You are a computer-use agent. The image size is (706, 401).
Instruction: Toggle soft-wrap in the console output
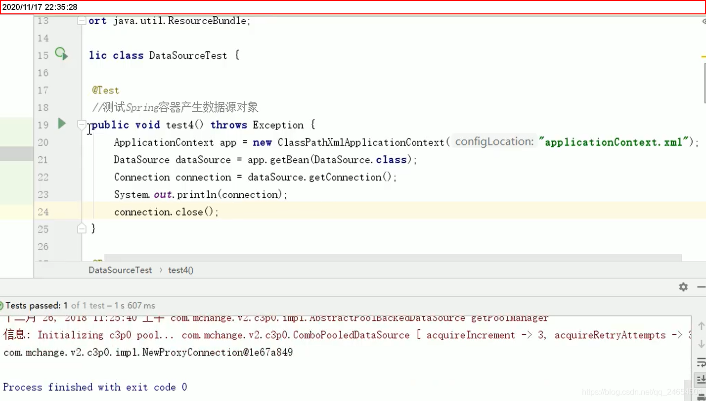[701, 362]
